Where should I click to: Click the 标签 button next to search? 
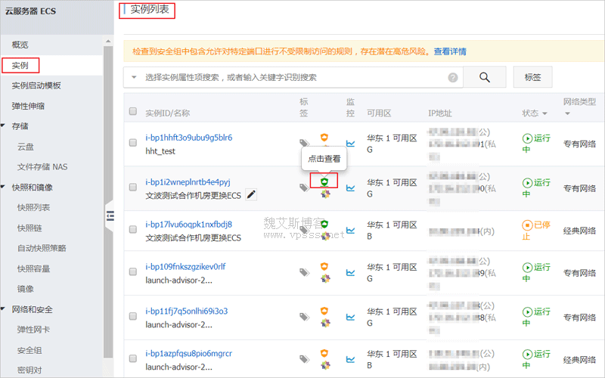click(532, 77)
